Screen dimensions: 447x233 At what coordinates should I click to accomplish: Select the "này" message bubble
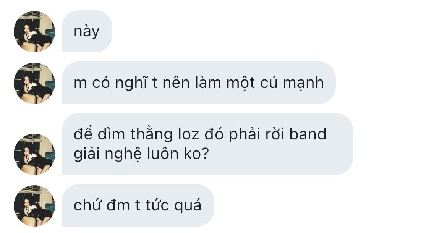(87, 31)
